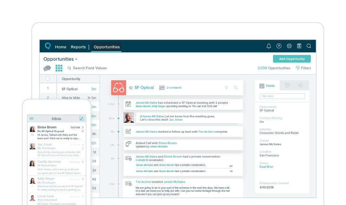Click the call log icon on Added Call entry
The width and height of the screenshot is (346, 205).
click(x=128, y=144)
